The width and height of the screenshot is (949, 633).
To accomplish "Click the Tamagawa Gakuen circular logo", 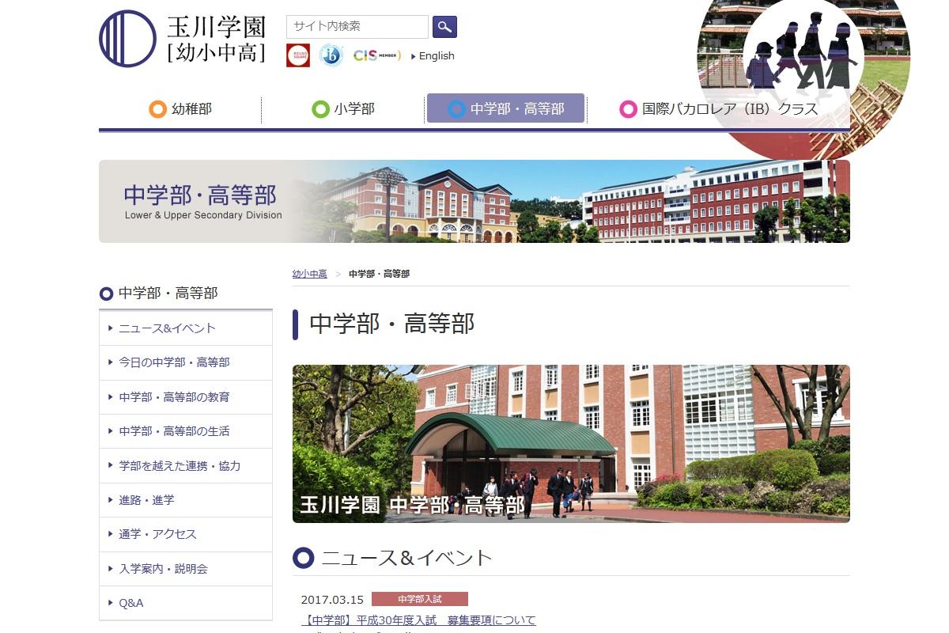I will coord(127,39).
